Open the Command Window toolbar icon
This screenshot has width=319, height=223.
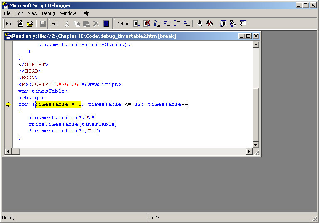click(243, 24)
